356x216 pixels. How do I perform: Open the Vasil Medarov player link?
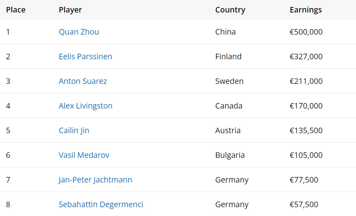click(84, 155)
